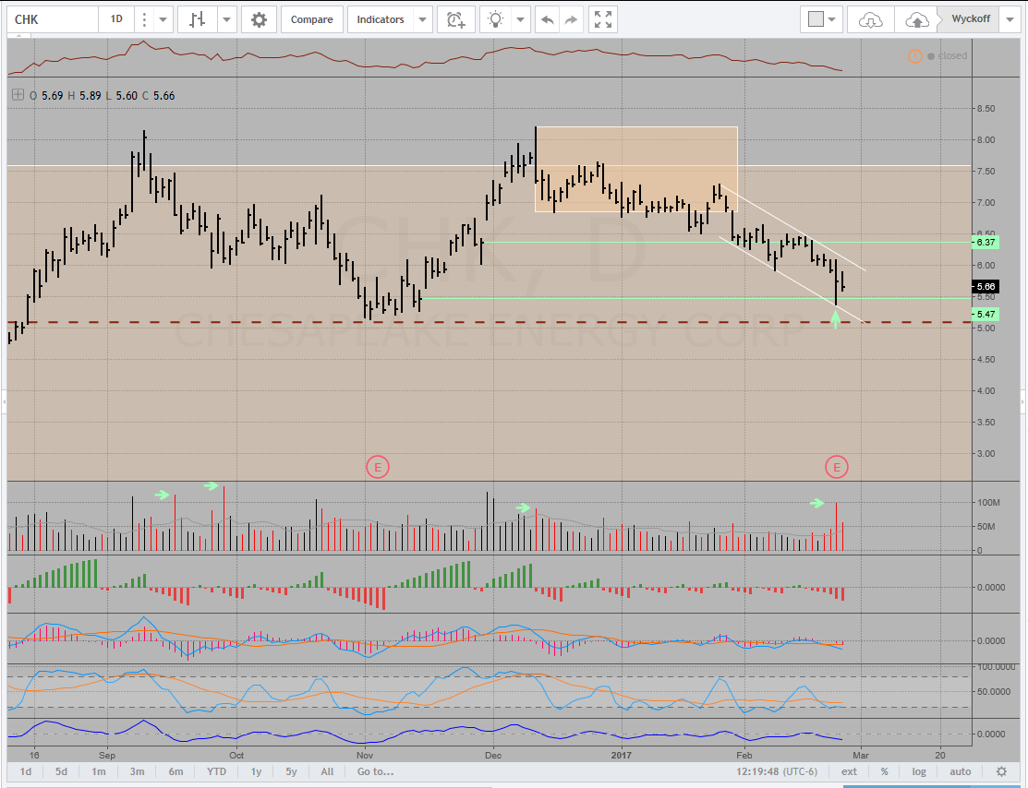This screenshot has height=788, width=1028.
Task: Select the YTD date range
Action: point(216,771)
